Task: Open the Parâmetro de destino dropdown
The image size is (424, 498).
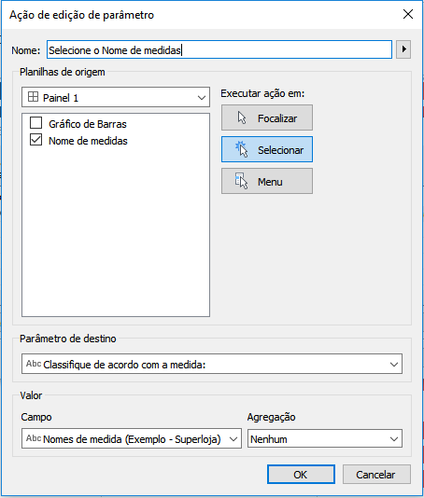Action: 212,364
